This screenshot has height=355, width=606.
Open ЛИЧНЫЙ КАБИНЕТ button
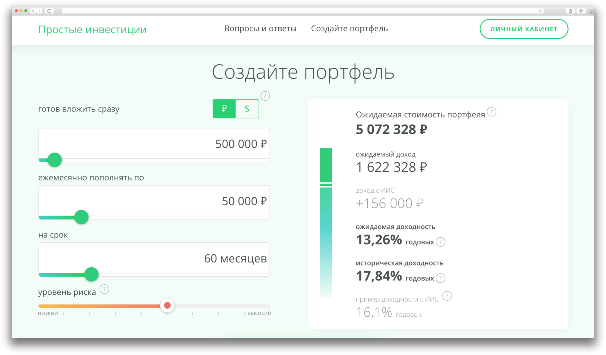click(x=524, y=29)
